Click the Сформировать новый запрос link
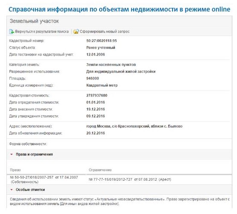Screen dimensions: 237x214 click(105, 32)
